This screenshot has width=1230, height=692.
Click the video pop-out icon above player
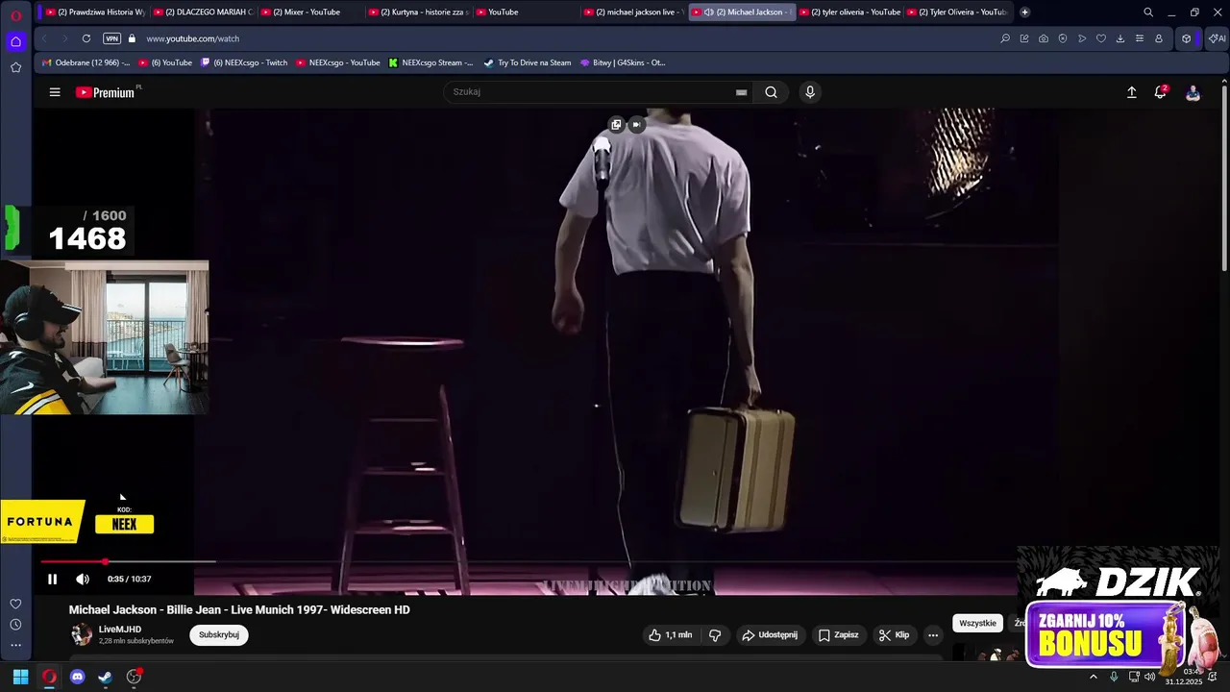(x=616, y=125)
